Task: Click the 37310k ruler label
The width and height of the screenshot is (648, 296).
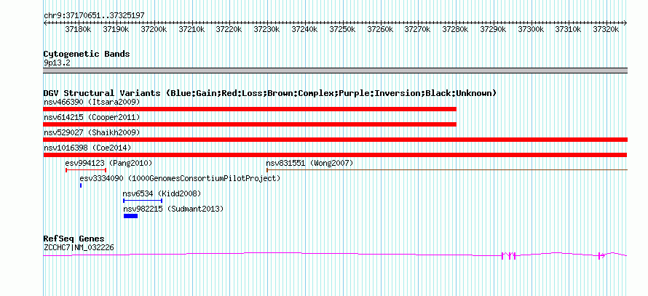Action: (x=568, y=29)
